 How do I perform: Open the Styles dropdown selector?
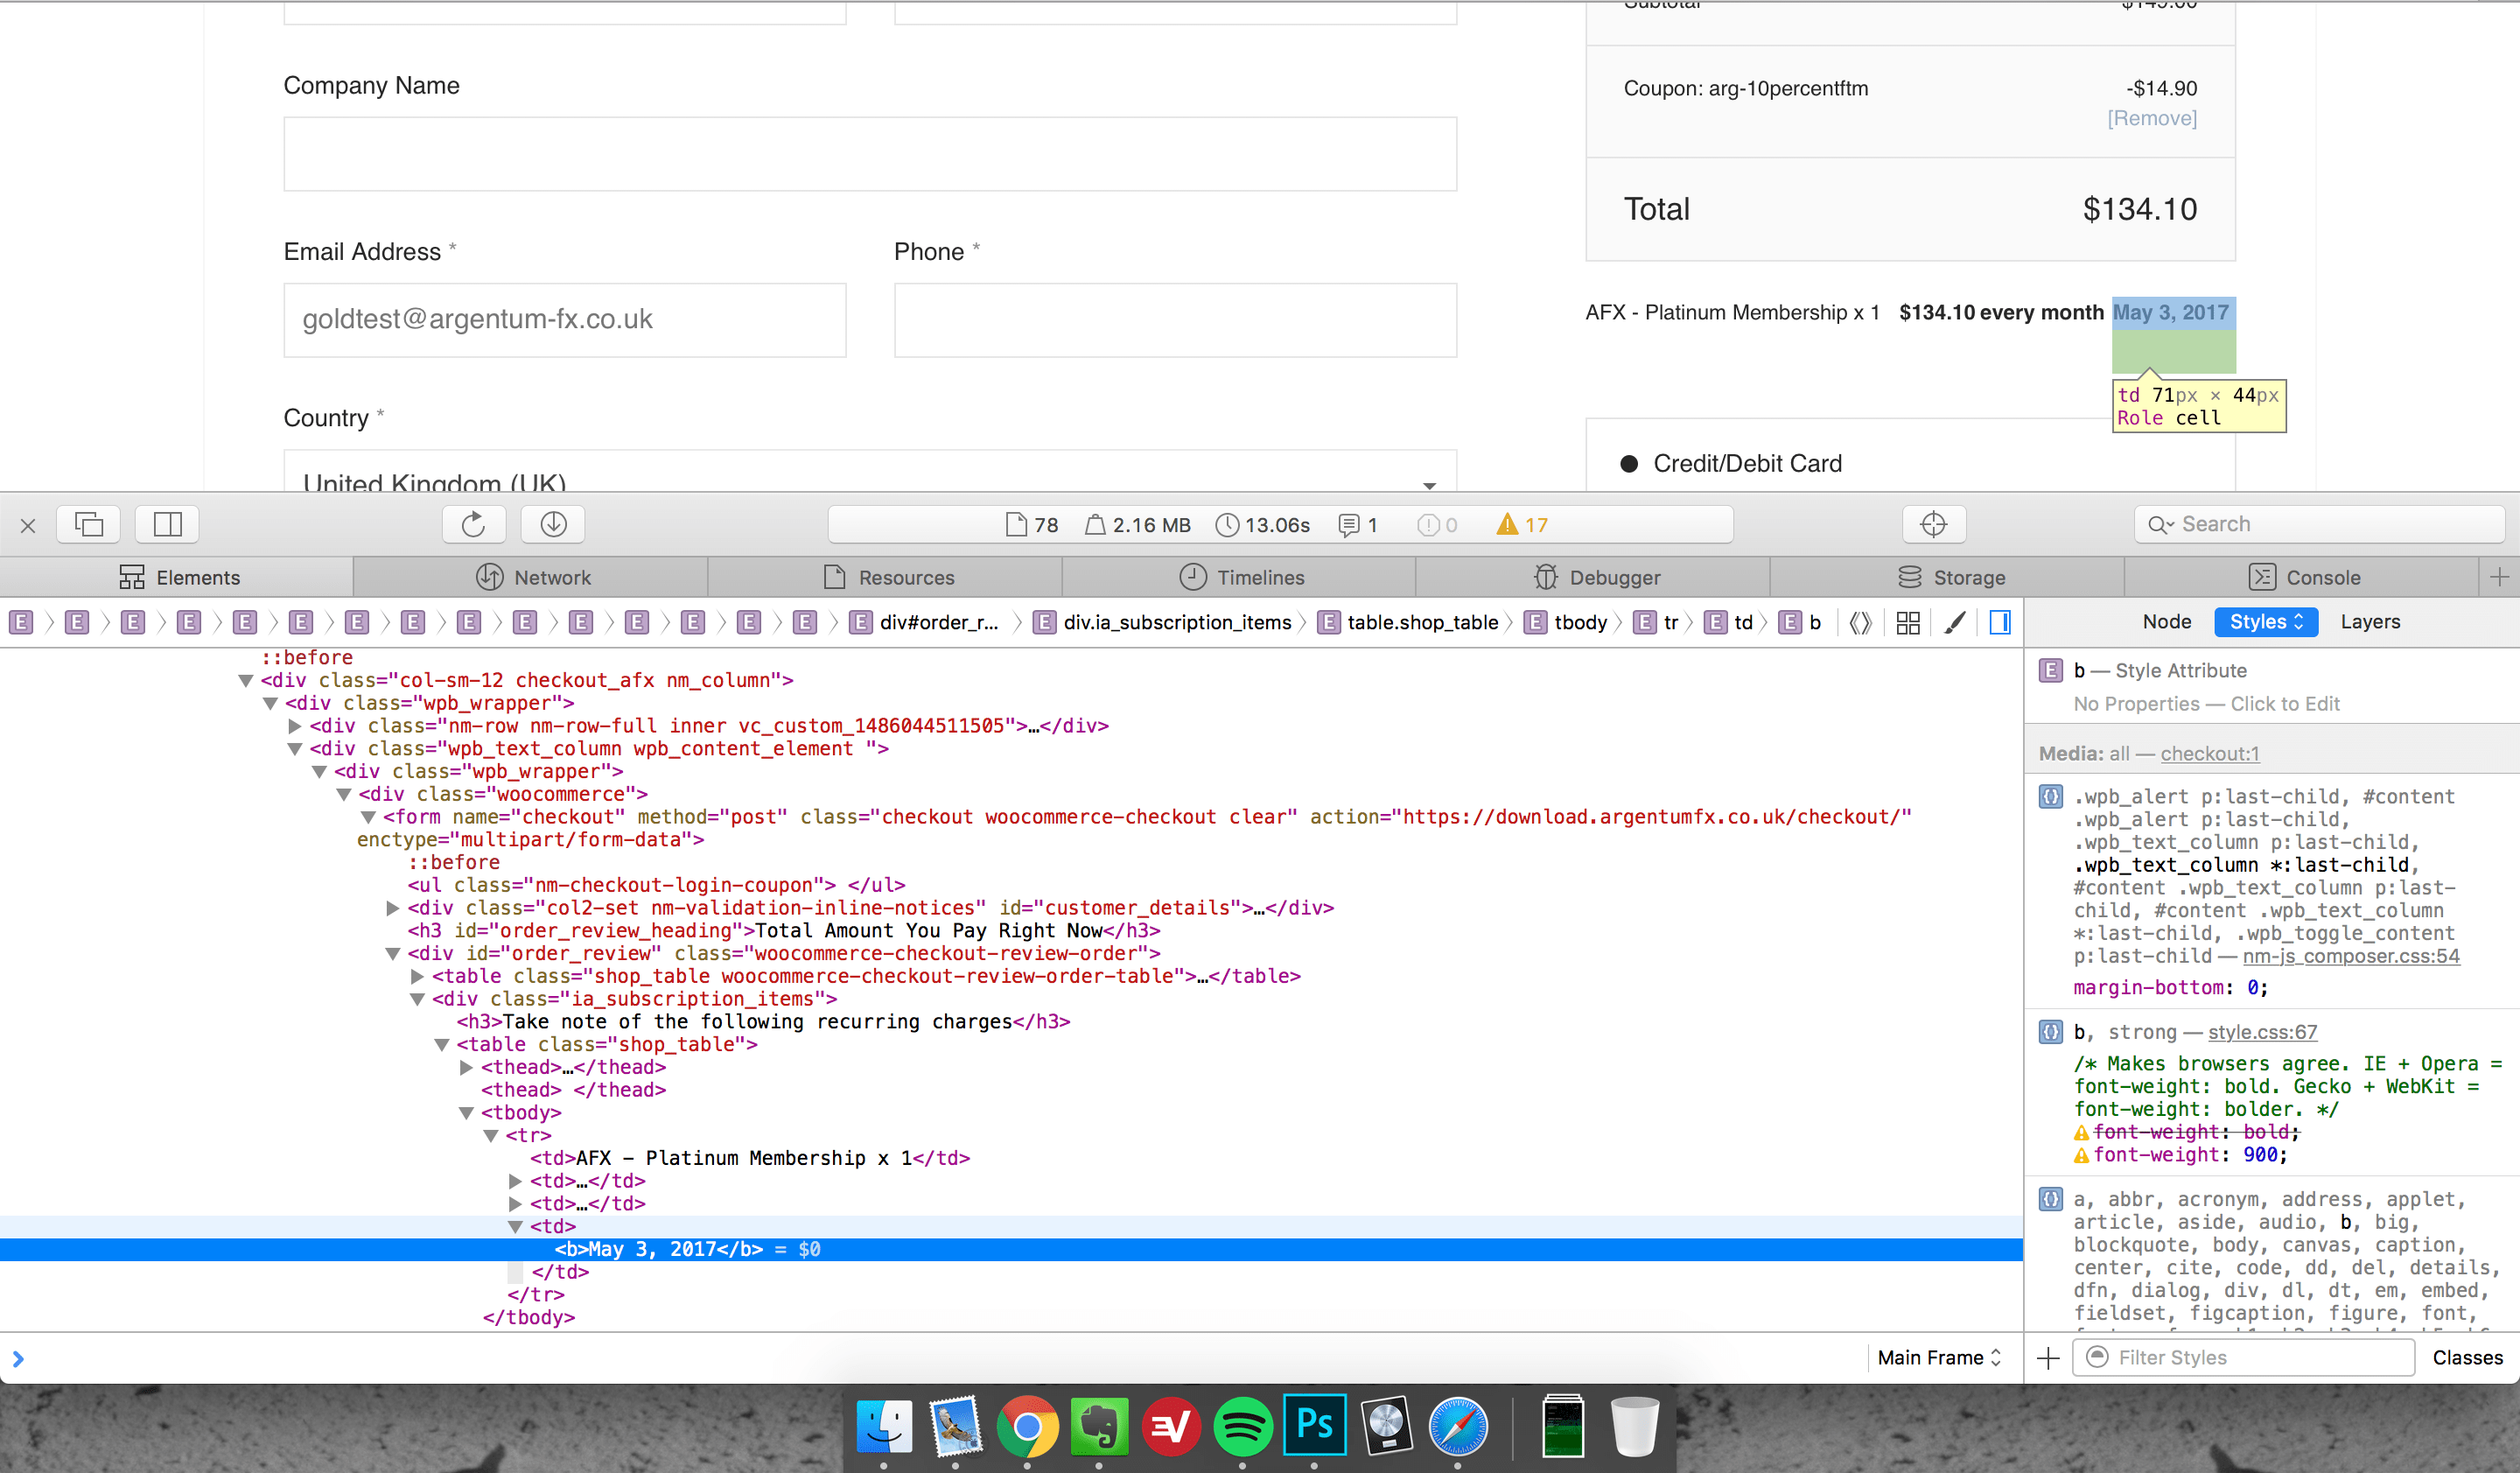(2265, 621)
